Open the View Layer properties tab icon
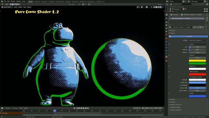 (x=166, y=29)
